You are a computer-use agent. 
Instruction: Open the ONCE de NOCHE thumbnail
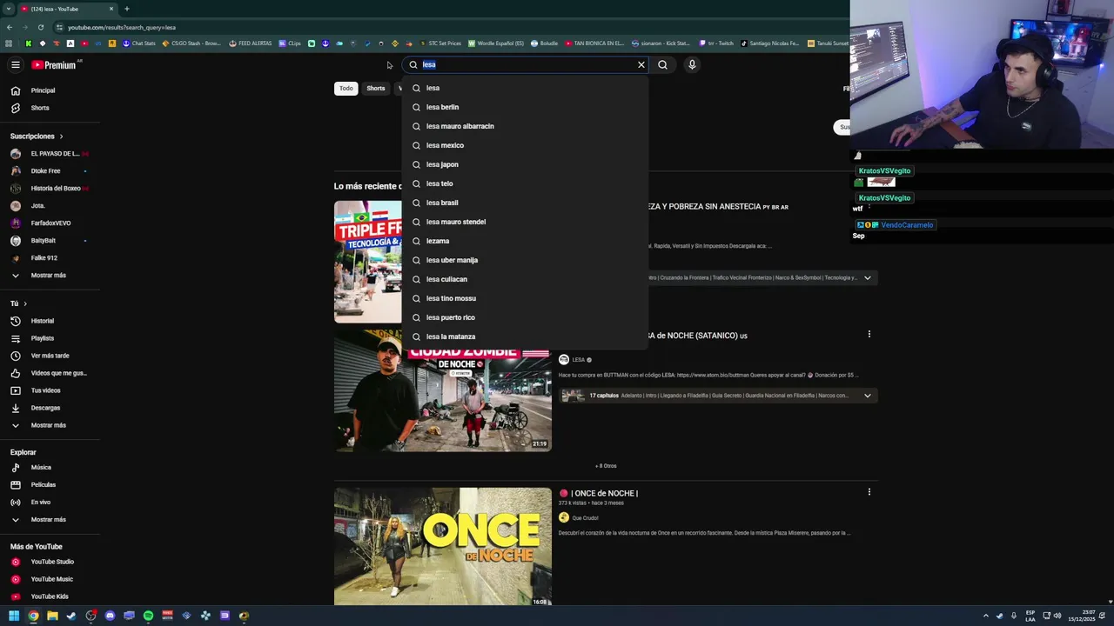pos(442,546)
